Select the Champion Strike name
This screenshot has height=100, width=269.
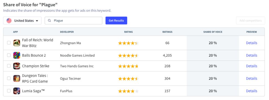(x=36, y=66)
